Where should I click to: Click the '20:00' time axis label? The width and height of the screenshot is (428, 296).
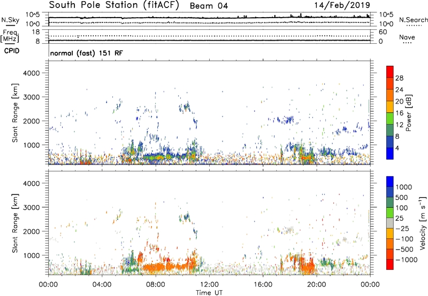coord(317,284)
